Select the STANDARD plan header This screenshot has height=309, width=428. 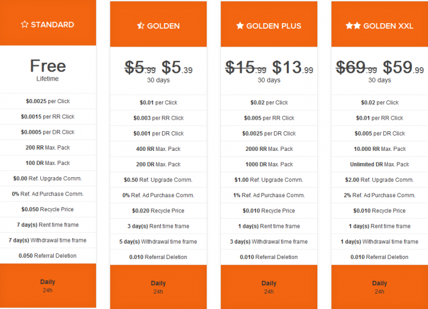coord(48,23)
